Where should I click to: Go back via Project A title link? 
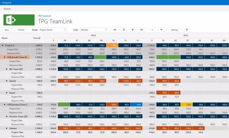[6, 2]
